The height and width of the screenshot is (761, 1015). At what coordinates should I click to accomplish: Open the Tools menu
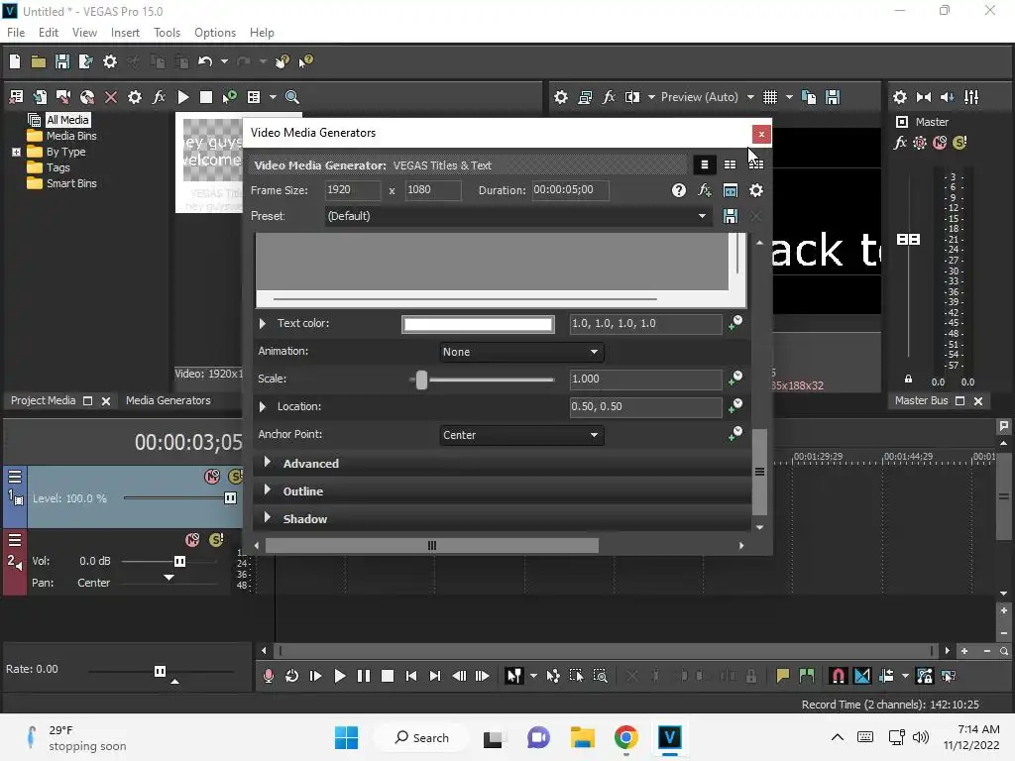coord(167,33)
